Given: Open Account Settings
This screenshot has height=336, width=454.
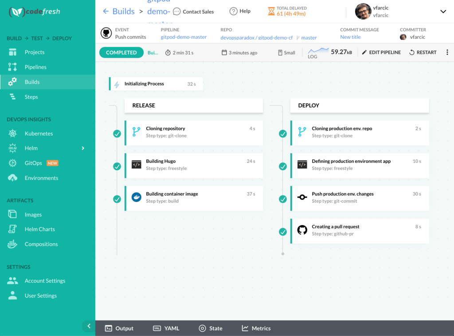Looking at the screenshot, I should tap(45, 281).
